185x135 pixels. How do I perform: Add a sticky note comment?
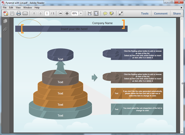(x=105, y=14)
